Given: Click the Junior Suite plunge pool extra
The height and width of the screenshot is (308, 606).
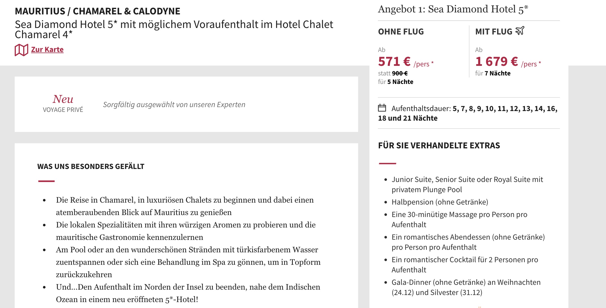Looking at the screenshot, I should [467, 185].
